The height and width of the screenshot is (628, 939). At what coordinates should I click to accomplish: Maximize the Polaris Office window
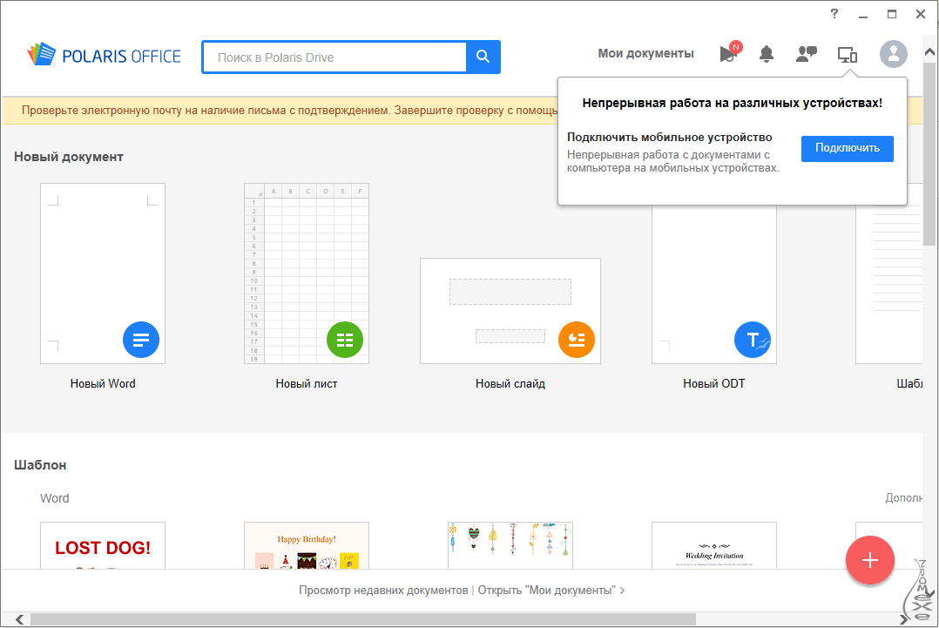pyautogui.click(x=892, y=14)
